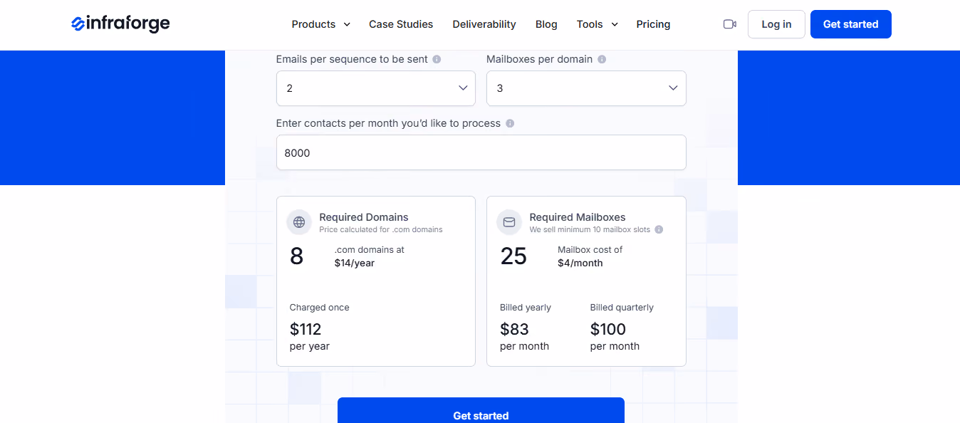Open the video camera icon in header
Screen dimensions: 960x423
729,24
